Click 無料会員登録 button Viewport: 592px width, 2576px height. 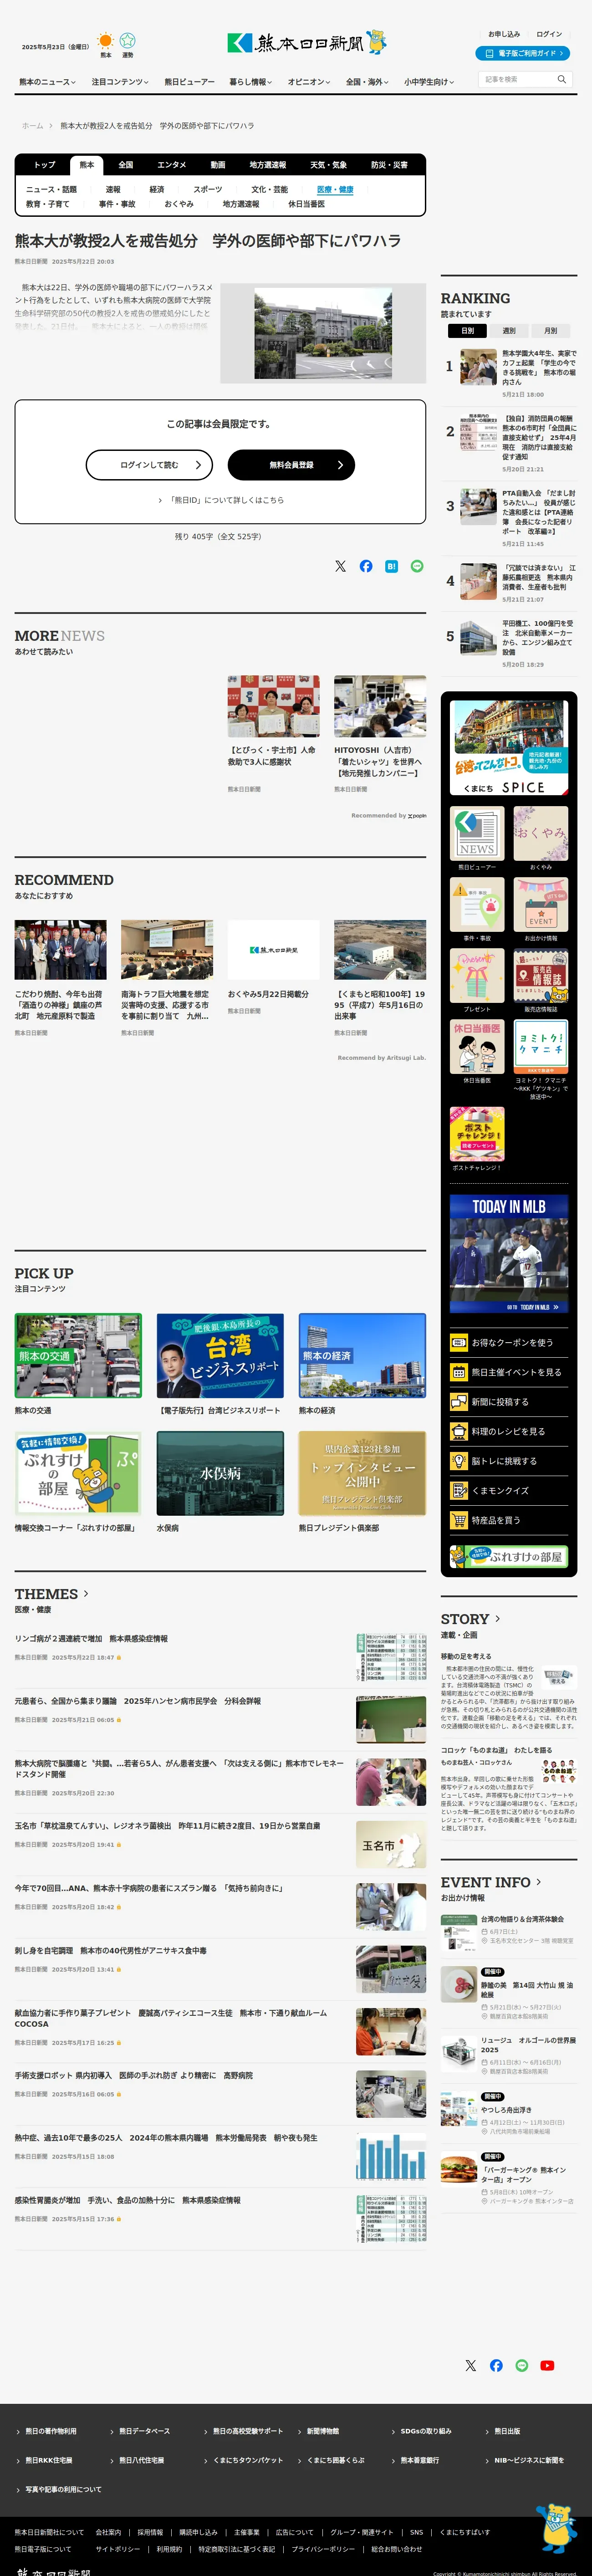[291, 465]
